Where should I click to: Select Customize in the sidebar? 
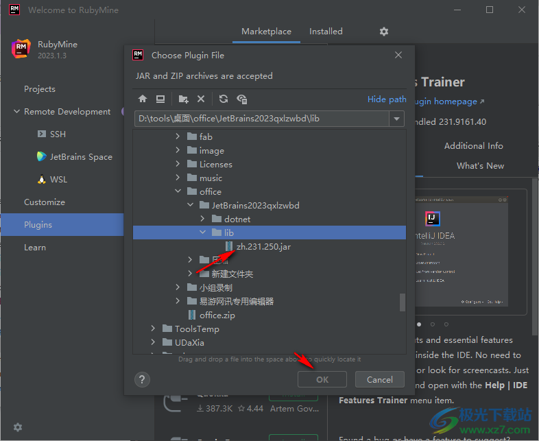(x=45, y=202)
